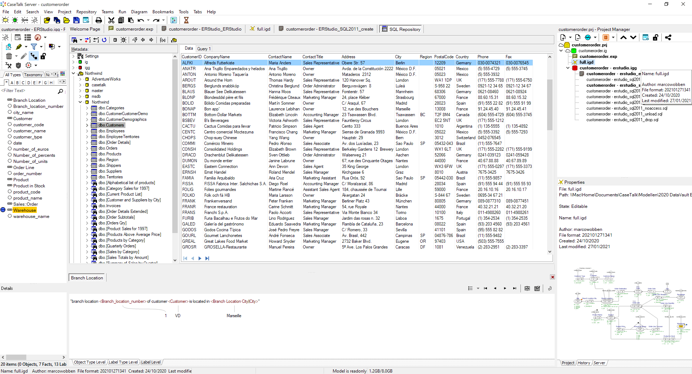Click the hourglass icon in the top toolbar

[186, 20]
